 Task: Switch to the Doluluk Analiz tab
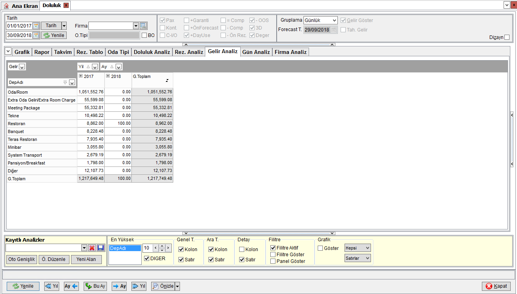(x=152, y=52)
